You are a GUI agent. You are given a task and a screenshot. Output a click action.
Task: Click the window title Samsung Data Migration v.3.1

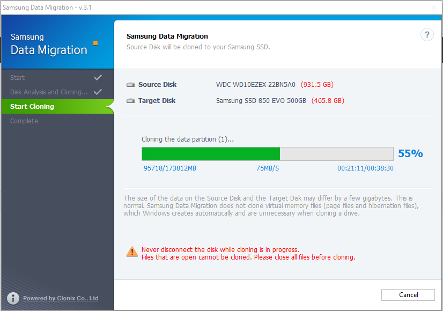[x=47, y=8]
